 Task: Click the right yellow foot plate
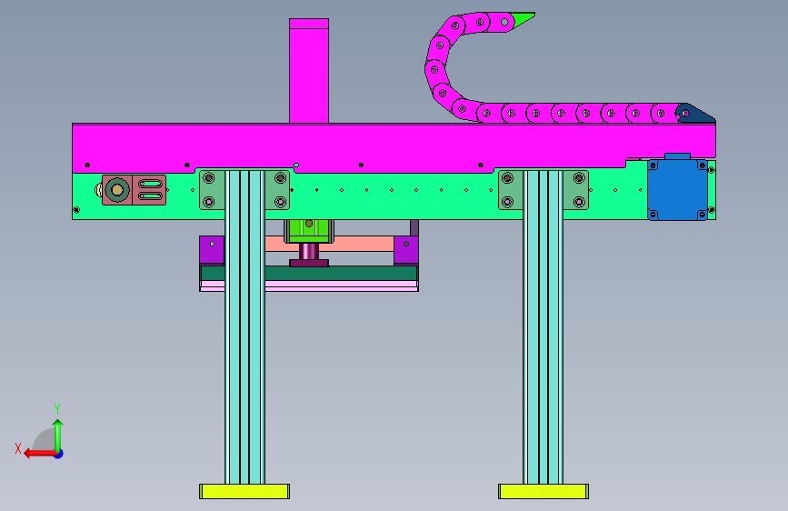tap(544, 491)
